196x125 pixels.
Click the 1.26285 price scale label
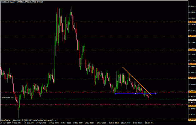tap(192, 18)
